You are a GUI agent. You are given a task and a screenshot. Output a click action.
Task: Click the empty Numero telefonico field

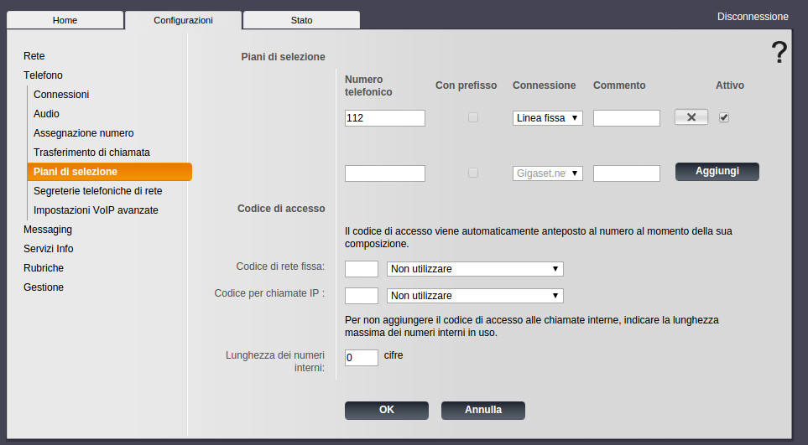tap(385, 173)
